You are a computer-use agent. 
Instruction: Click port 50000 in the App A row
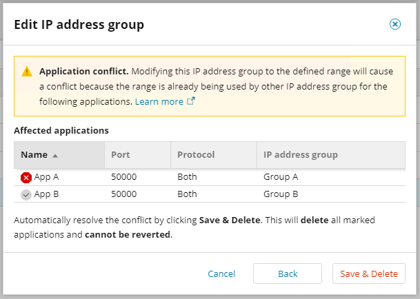[x=124, y=177]
